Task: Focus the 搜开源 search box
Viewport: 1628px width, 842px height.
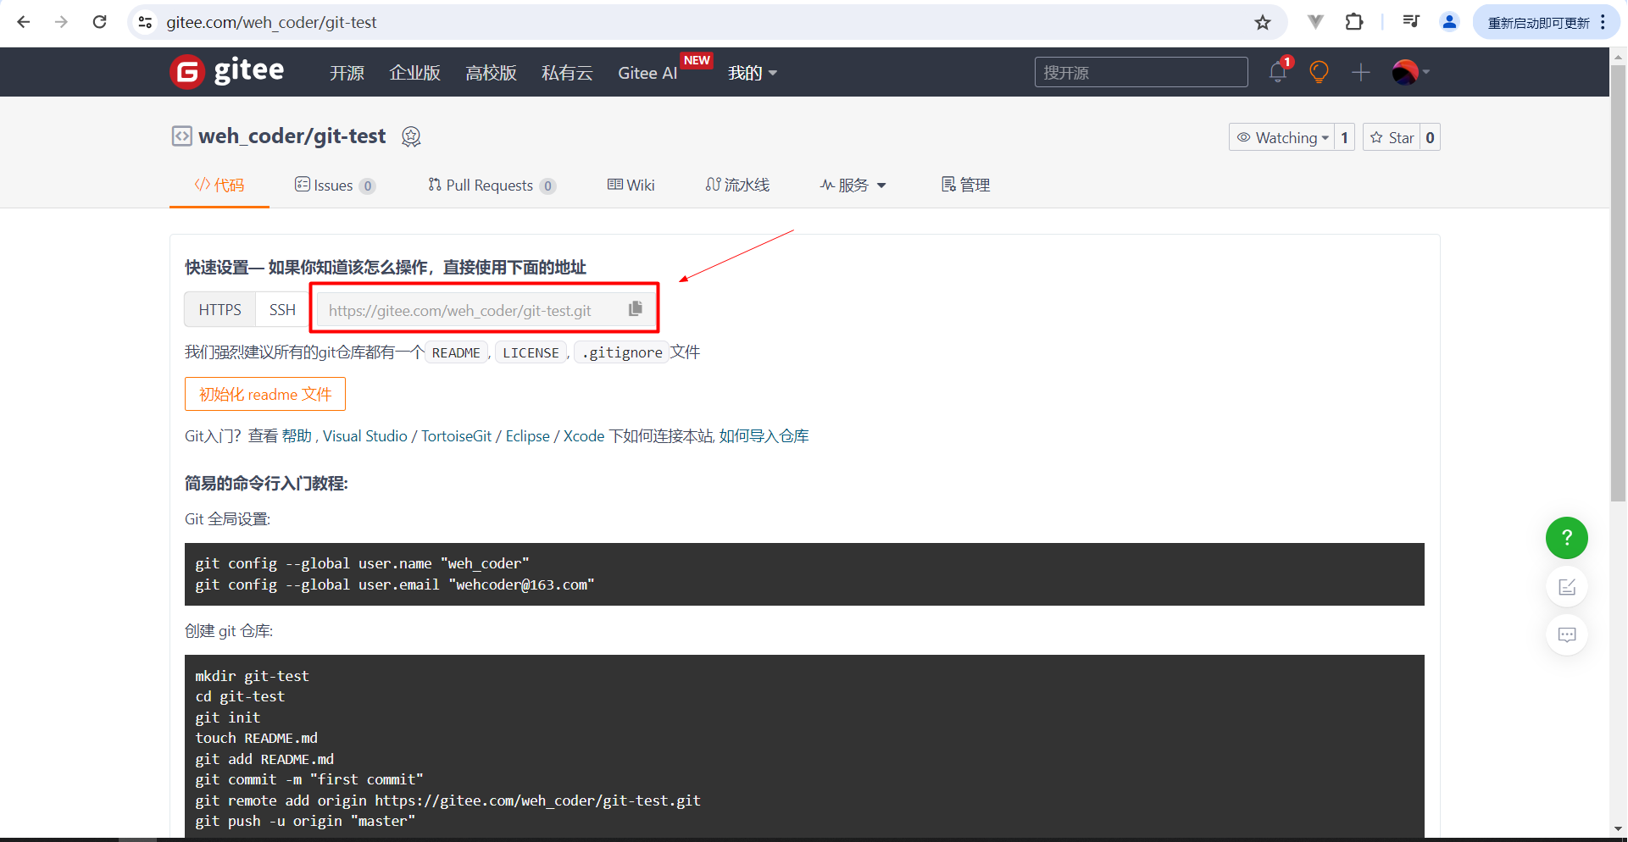Action: click(x=1141, y=72)
